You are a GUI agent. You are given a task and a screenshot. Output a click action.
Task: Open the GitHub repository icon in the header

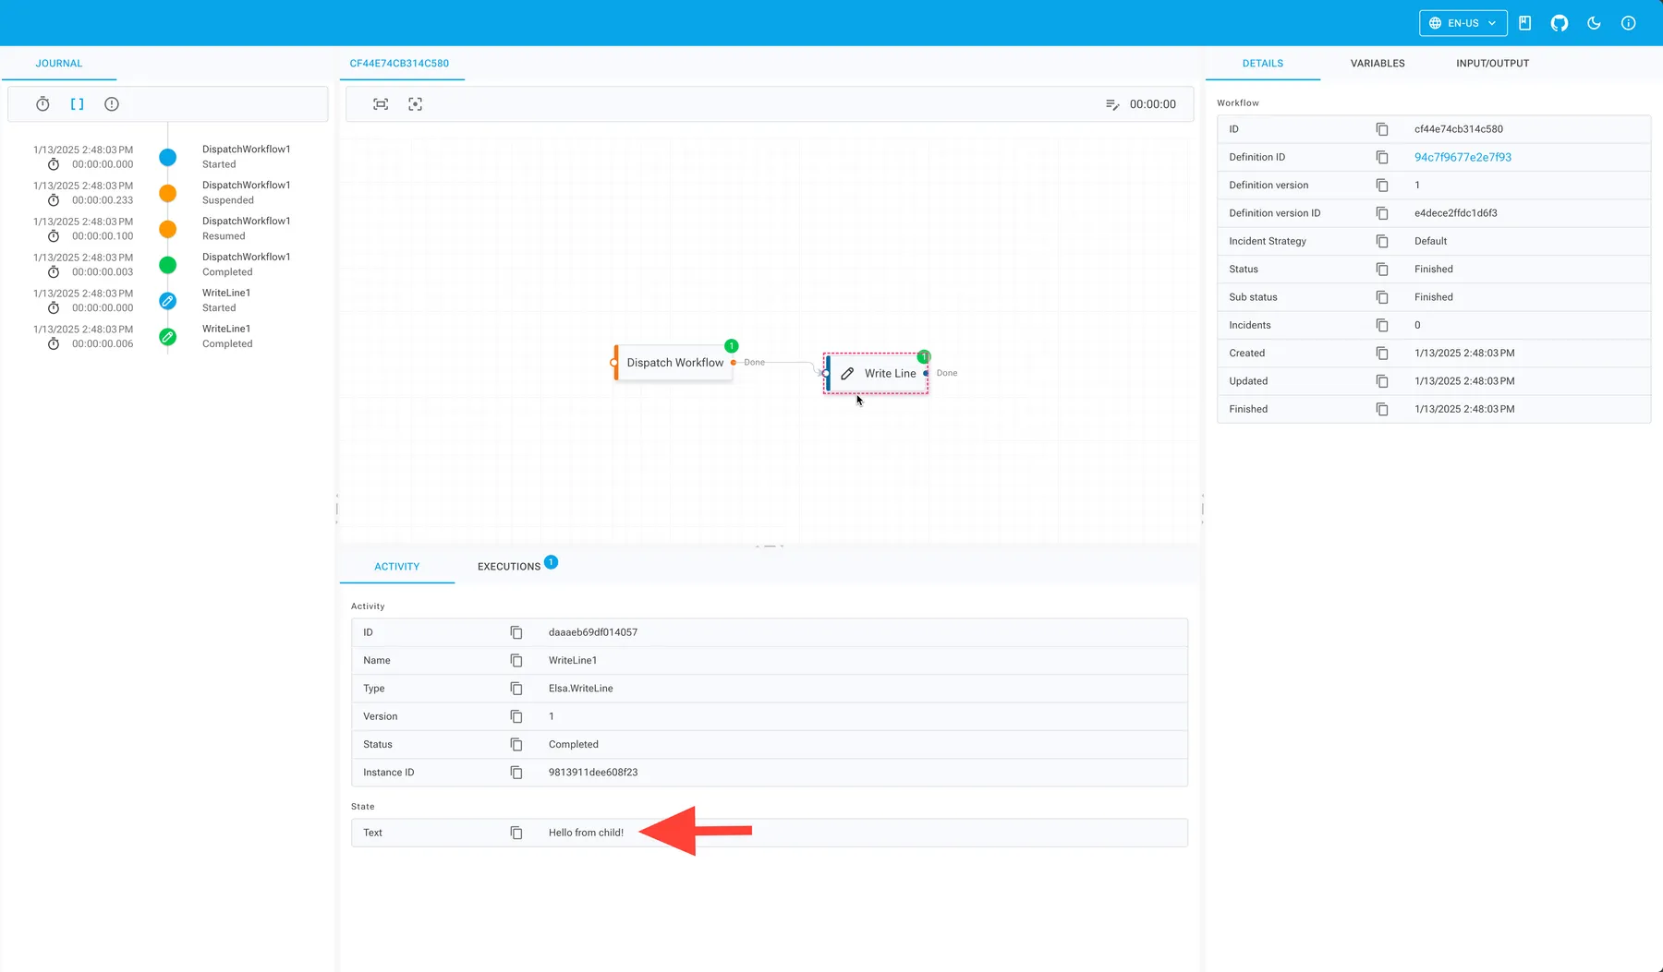pyautogui.click(x=1559, y=22)
